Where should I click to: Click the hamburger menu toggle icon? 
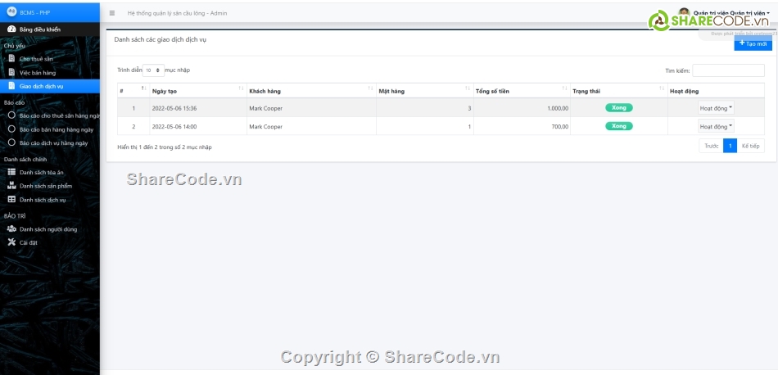pos(112,13)
